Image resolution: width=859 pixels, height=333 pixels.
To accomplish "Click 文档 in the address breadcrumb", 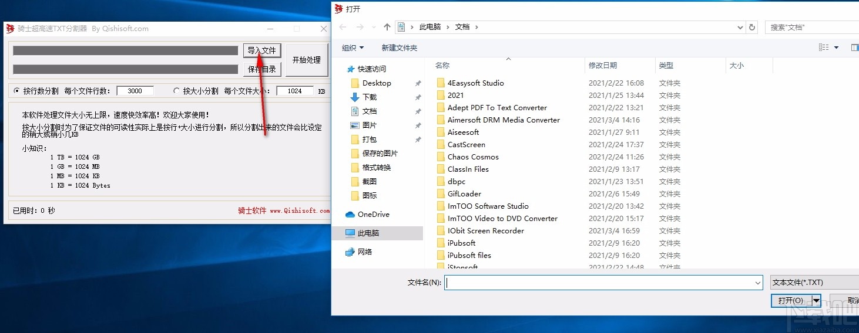I will coord(462,27).
